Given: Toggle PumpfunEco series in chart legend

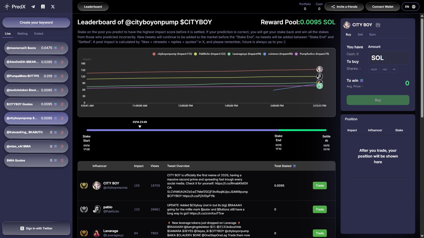Looking at the screenshot, I should [x=312, y=54].
